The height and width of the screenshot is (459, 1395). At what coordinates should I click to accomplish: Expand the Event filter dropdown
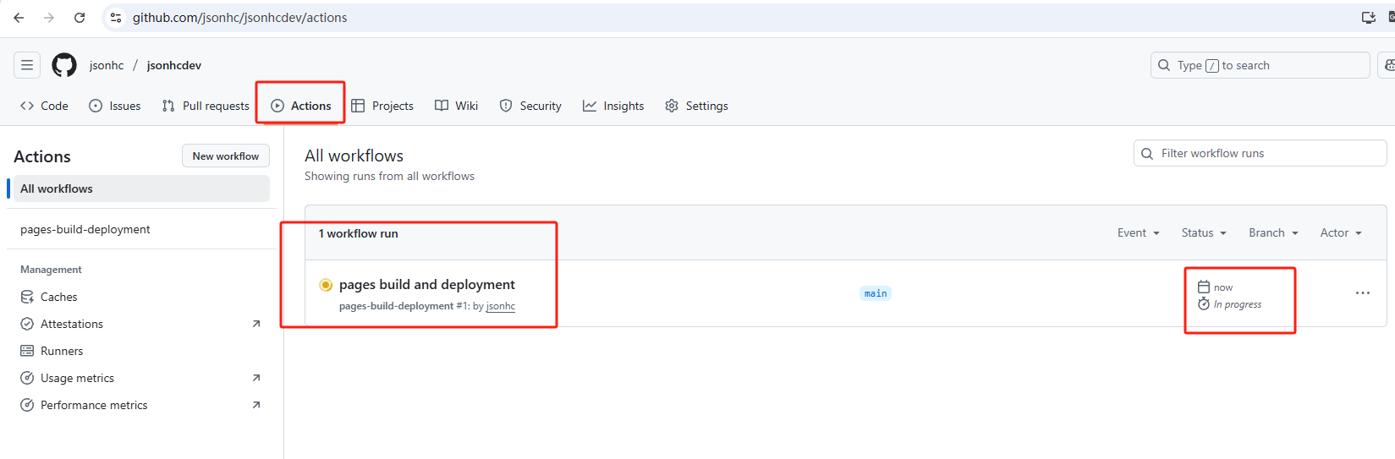(x=1138, y=232)
